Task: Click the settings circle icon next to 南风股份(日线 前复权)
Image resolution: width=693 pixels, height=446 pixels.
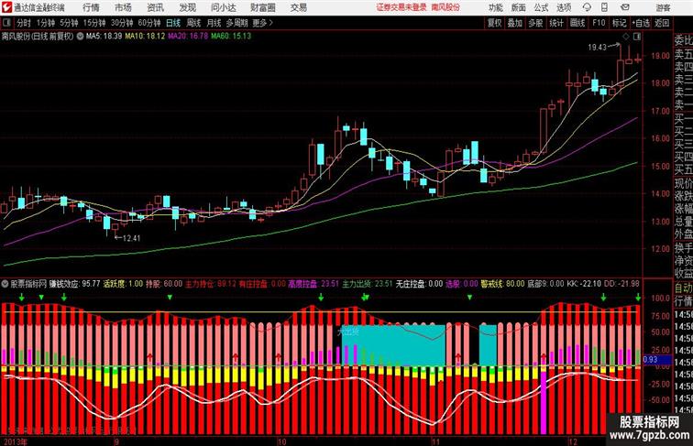Action: point(80,37)
